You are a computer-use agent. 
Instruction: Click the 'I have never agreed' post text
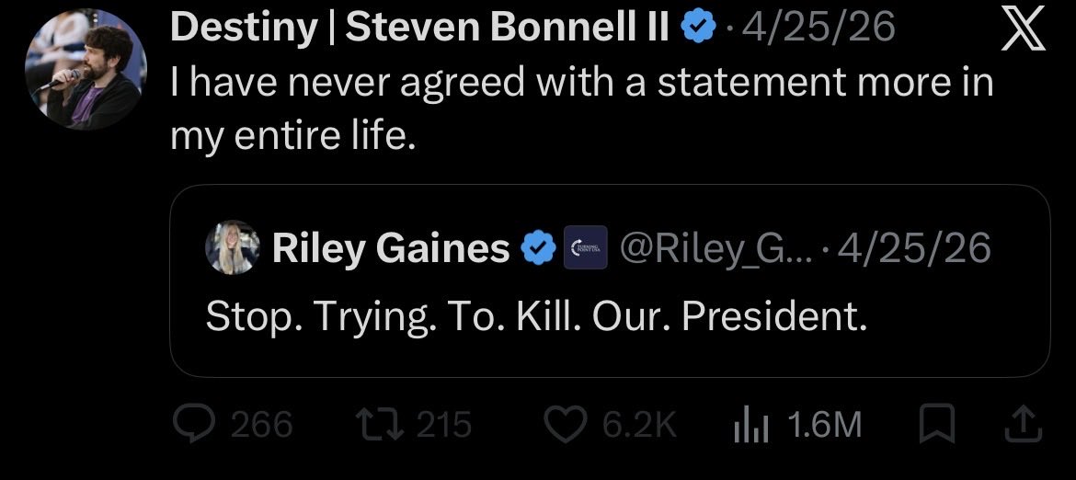pyautogui.click(x=582, y=109)
